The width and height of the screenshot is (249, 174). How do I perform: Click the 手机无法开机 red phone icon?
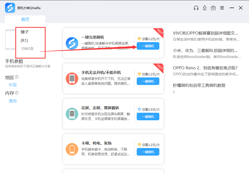tap(72, 79)
